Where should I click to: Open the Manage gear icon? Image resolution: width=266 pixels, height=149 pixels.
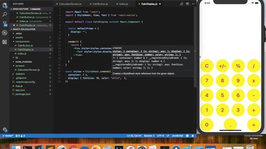[x=5, y=130]
